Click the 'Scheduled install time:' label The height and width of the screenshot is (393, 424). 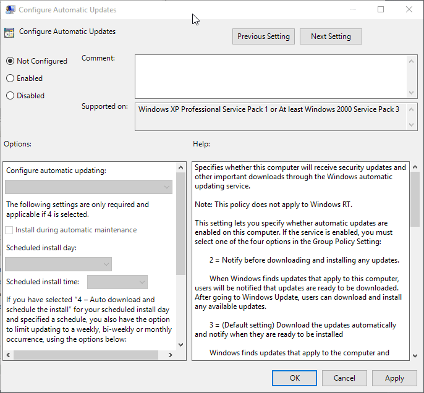pyautogui.click(x=43, y=282)
